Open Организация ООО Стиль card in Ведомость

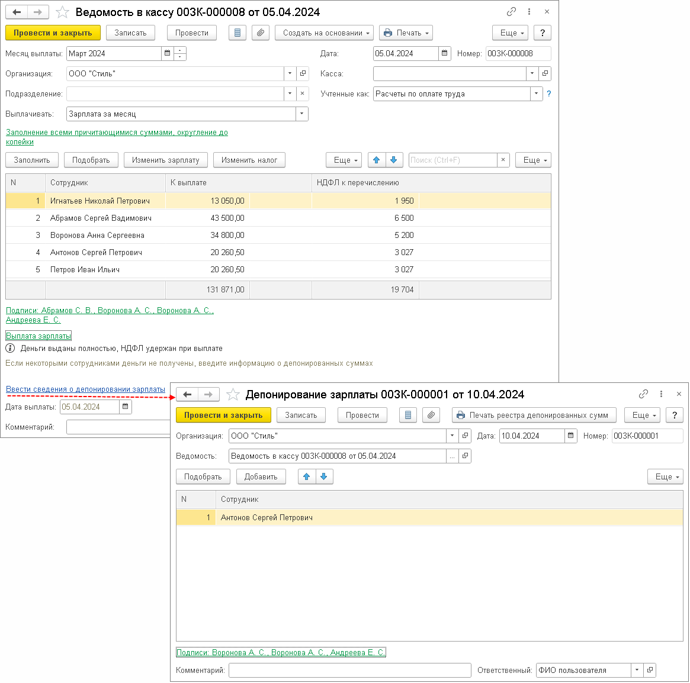point(302,73)
